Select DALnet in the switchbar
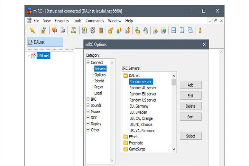249x166 pixels. [x=45, y=42]
